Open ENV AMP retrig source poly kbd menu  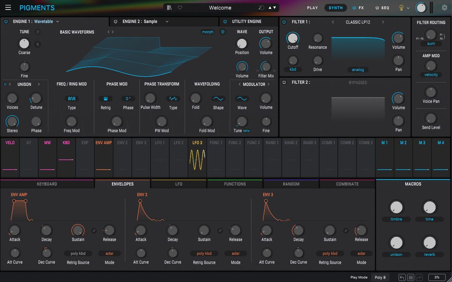tap(78, 253)
